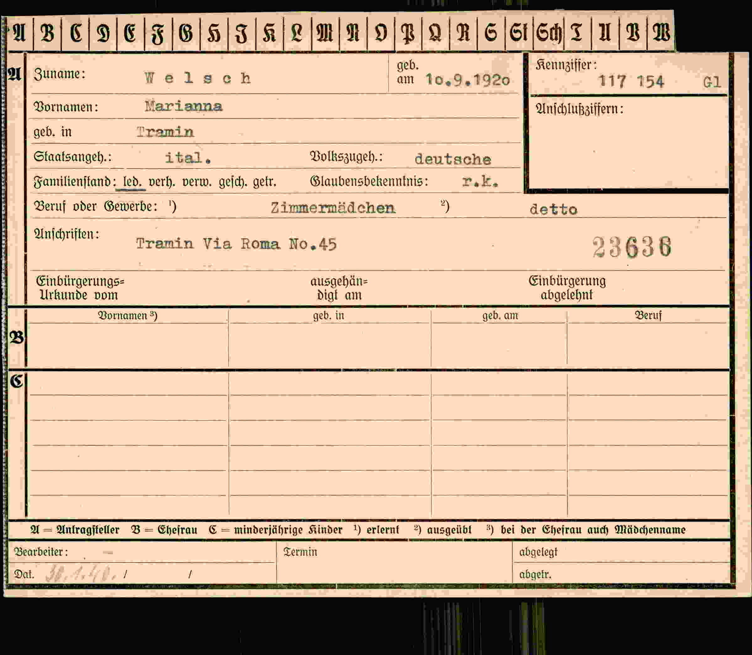The image size is (752, 655).
Task: Click footnote "3) bei der Ehefrau auch Mädchenname"
Action: [x=585, y=529]
